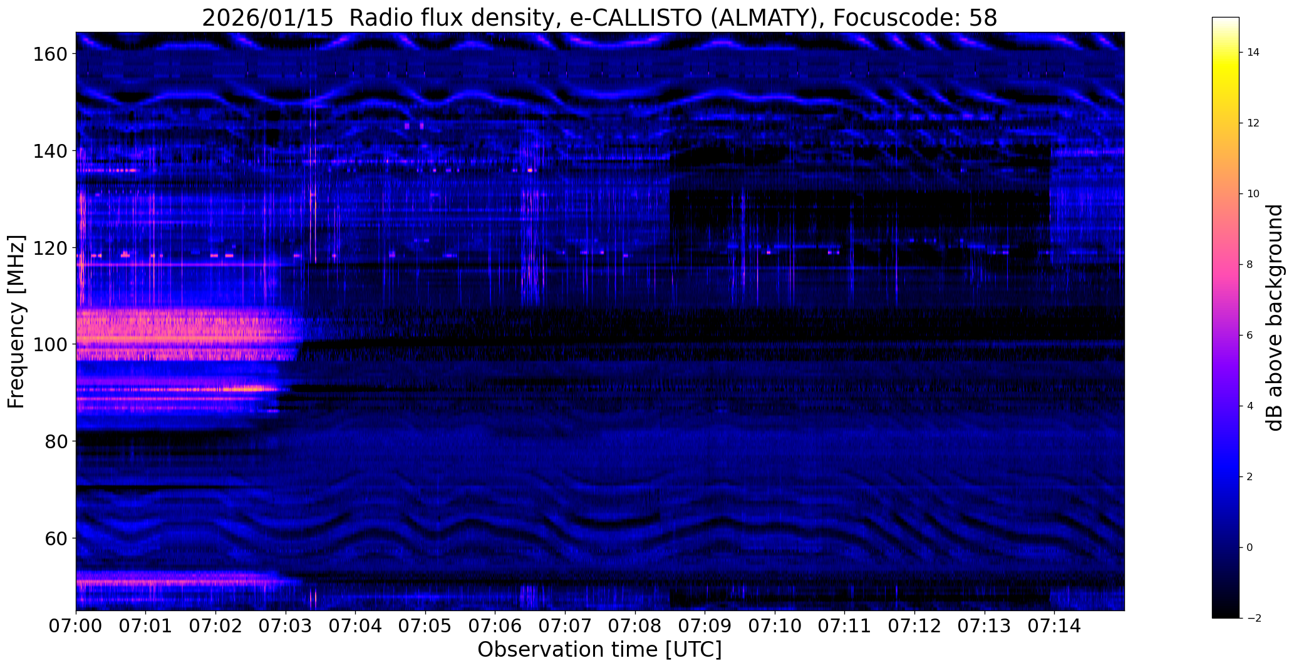Image resolution: width=1294 pixels, height=668 pixels.
Task: Pick the colorbar tick labeled 4
Action: (1250, 406)
